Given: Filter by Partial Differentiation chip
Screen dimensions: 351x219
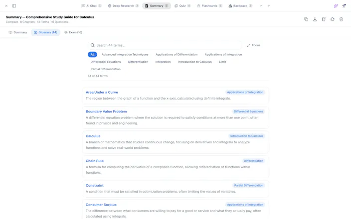Looking at the screenshot, I should coord(106,69).
